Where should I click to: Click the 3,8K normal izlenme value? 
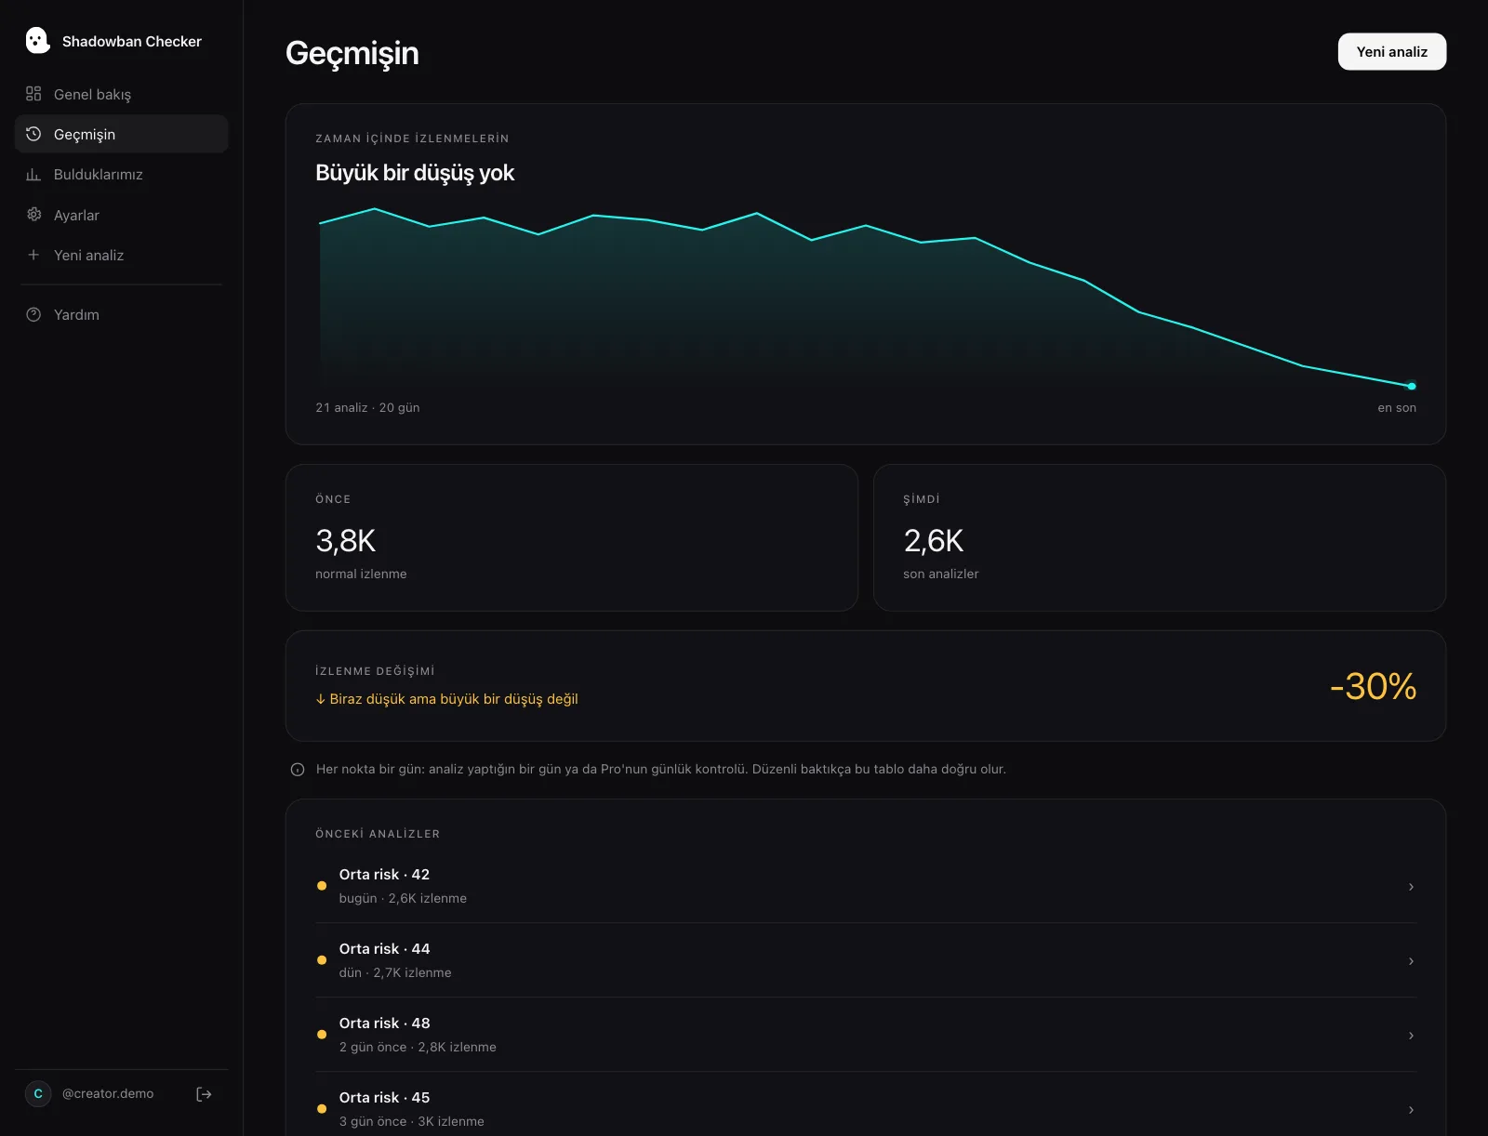click(345, 541)
